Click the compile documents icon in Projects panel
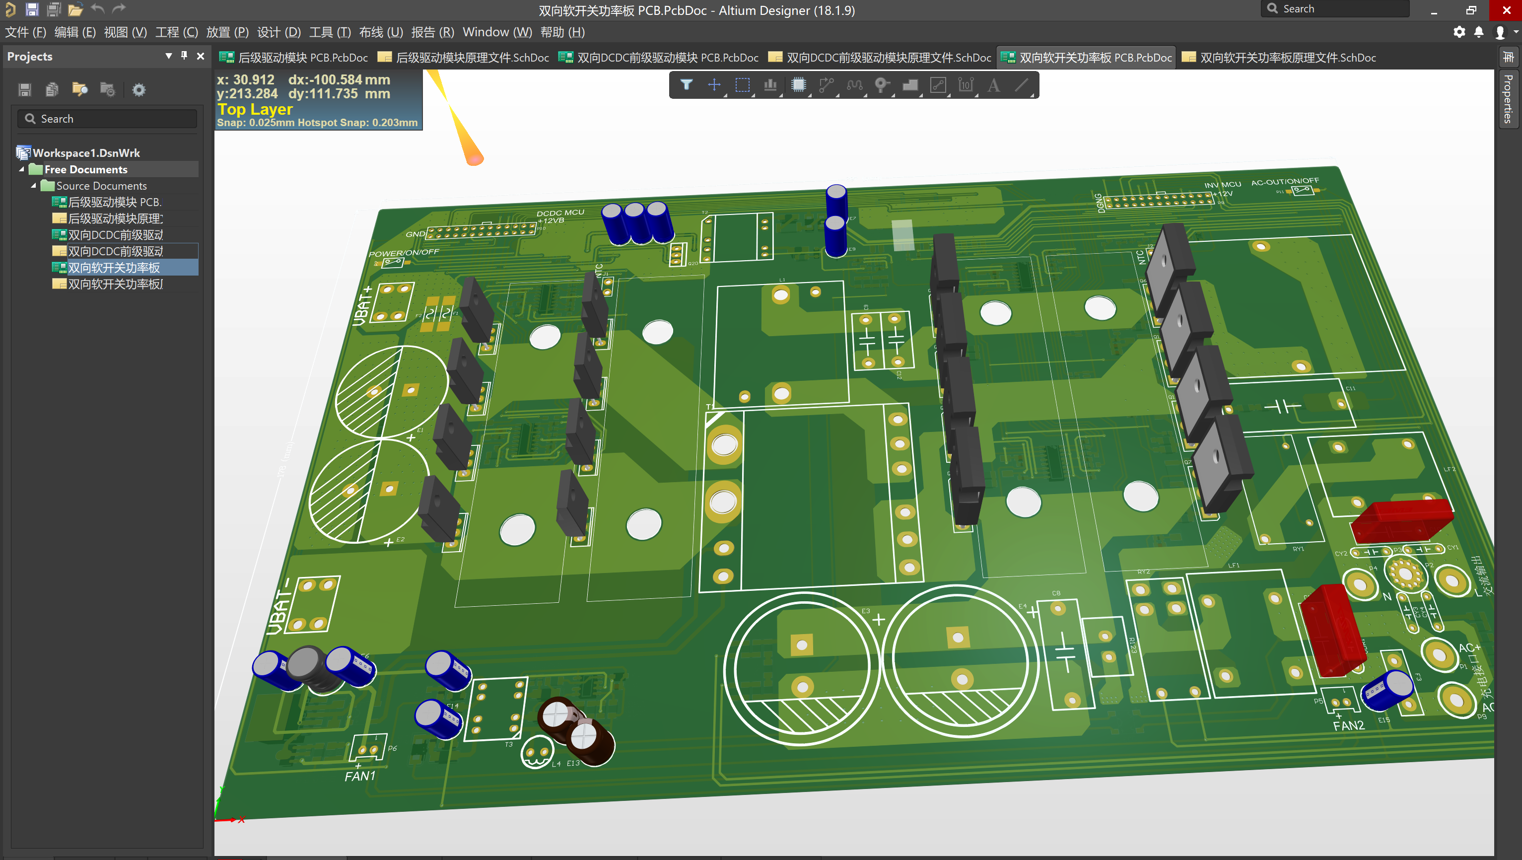 point(52,89)
